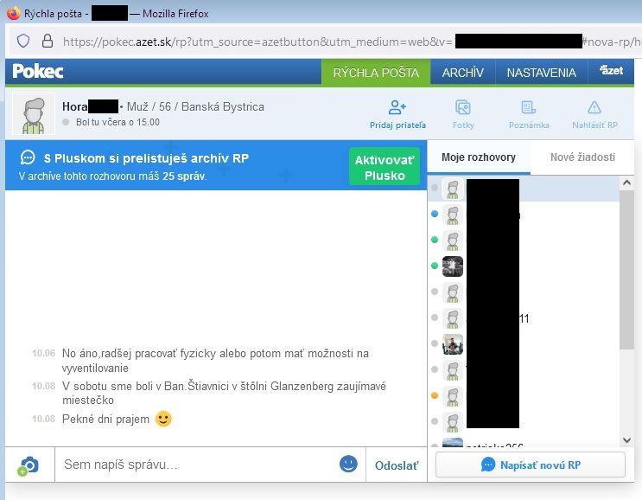This screenshot has height=500, width=642.
Task: Open the Poznámka note icon
Action: (528, 107)
